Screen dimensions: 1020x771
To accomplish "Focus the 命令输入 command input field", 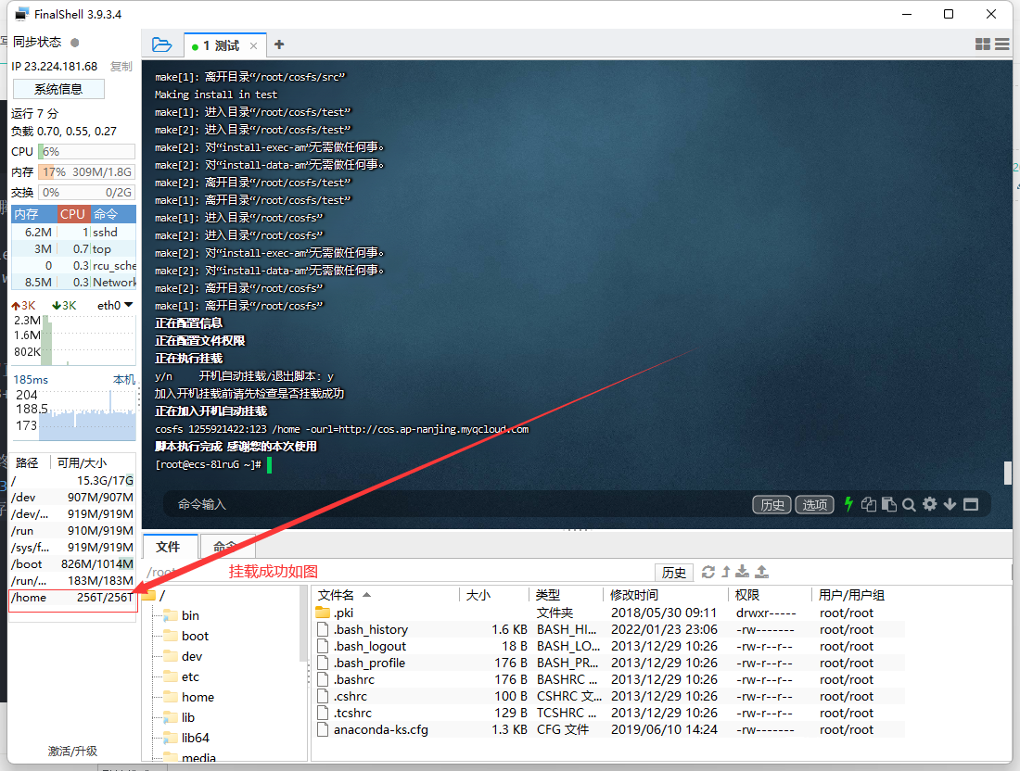I will click(455, 504).
